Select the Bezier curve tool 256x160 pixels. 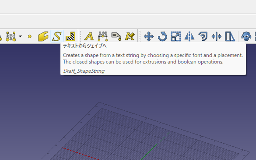pos(11,36)
